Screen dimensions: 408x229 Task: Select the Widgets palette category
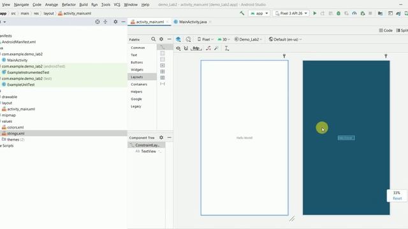click(x=137, y=69)
